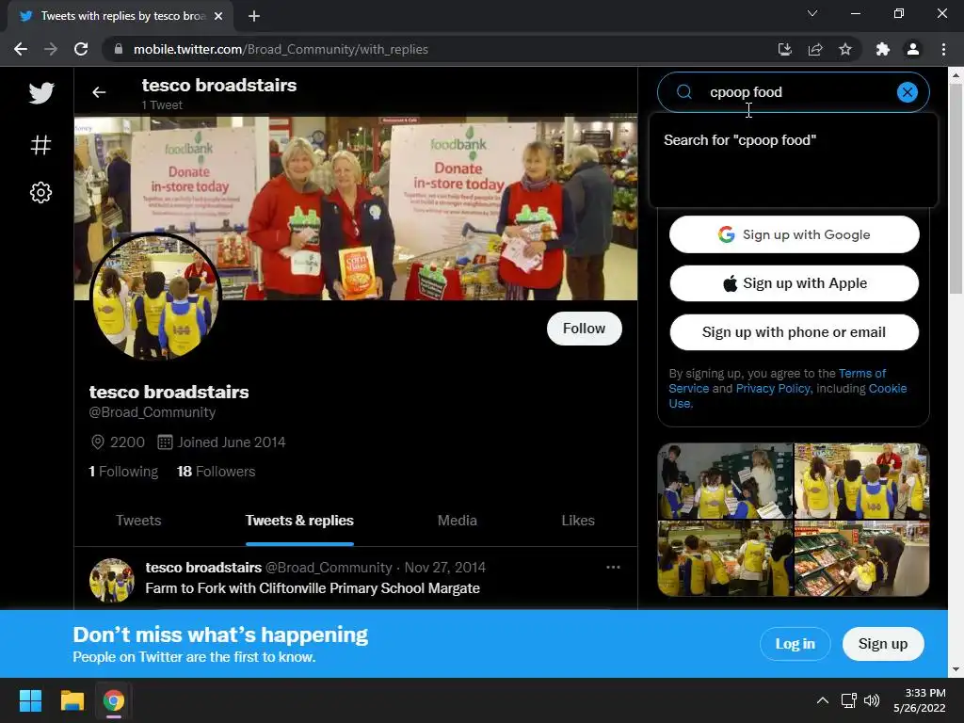Click the browser back arrow

pyautogui.click(x=21, y=49)
